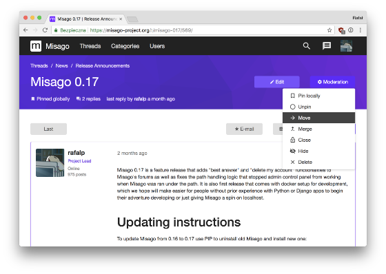Bookmark page with star icon
Screen dimensions: 386x274
click(x=329, y=30)
